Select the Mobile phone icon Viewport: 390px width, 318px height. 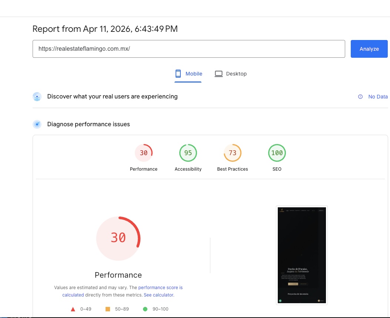click(x=178, y=73)
